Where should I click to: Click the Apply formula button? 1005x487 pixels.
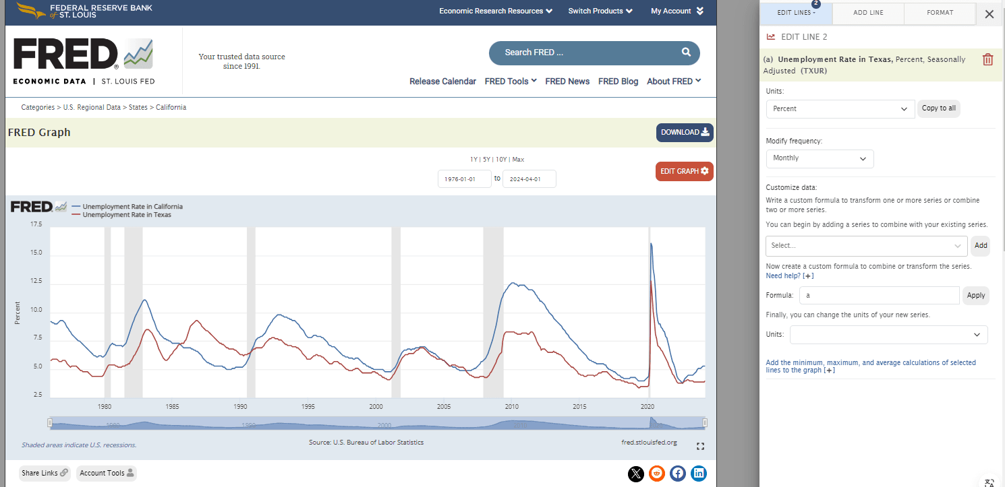click(975, 296)
